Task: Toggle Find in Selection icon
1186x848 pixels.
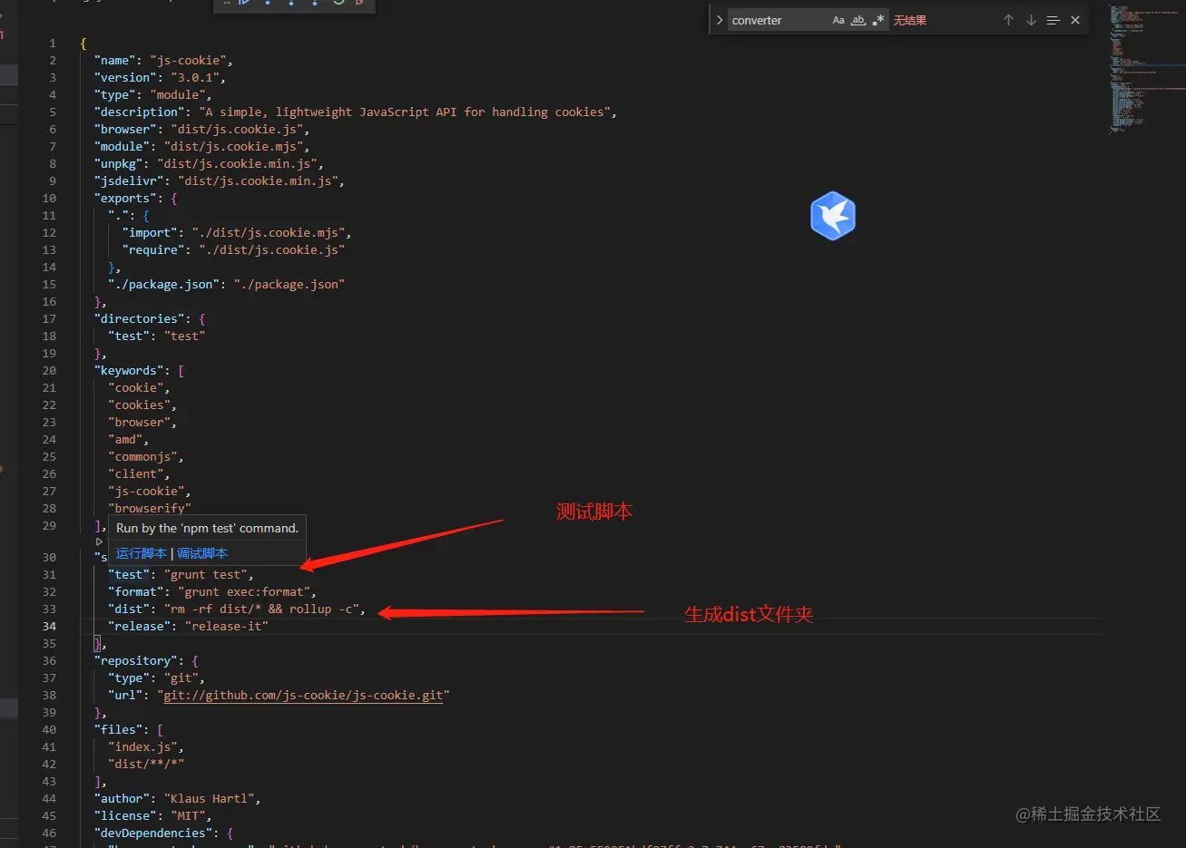Action: (1053, 20)
